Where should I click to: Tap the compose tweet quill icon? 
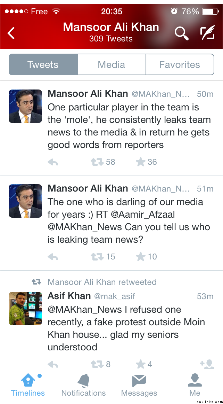208,33
